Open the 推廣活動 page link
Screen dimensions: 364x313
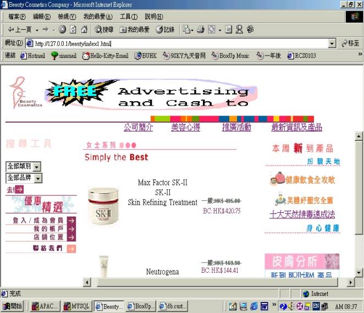[236, 127]
